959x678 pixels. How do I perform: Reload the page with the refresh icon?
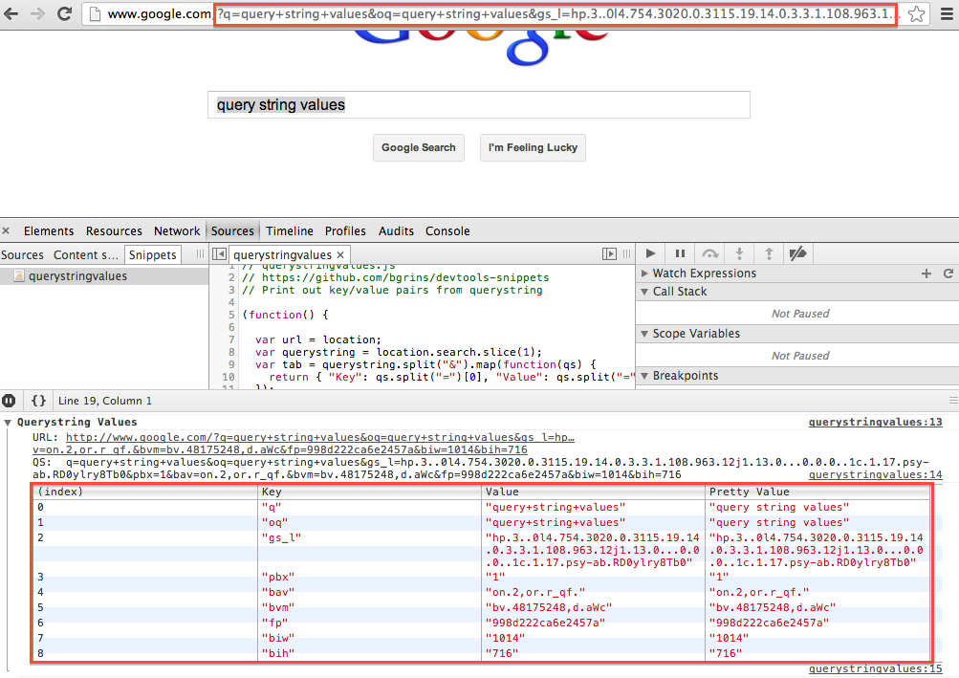pos(64,13)
